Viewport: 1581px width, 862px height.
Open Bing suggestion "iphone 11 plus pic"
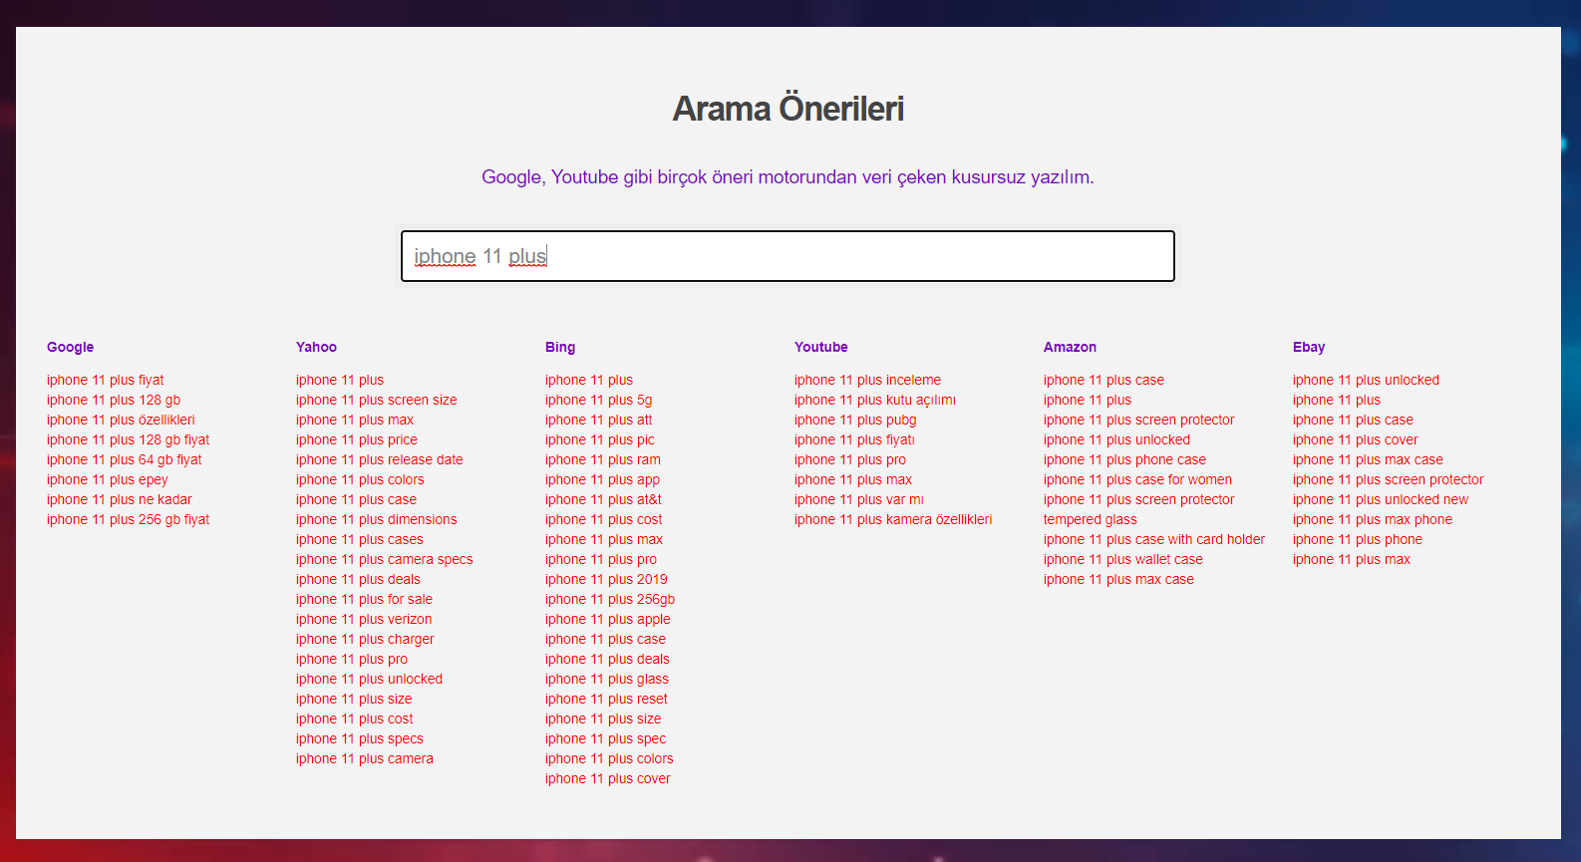pyautogui.click(x=600, y=439)
